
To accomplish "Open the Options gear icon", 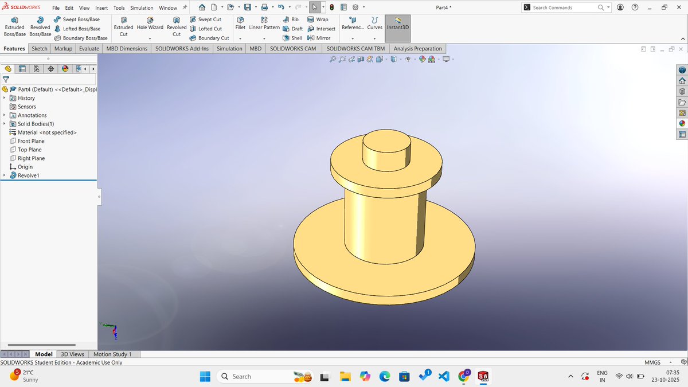I will coord(355,7).
